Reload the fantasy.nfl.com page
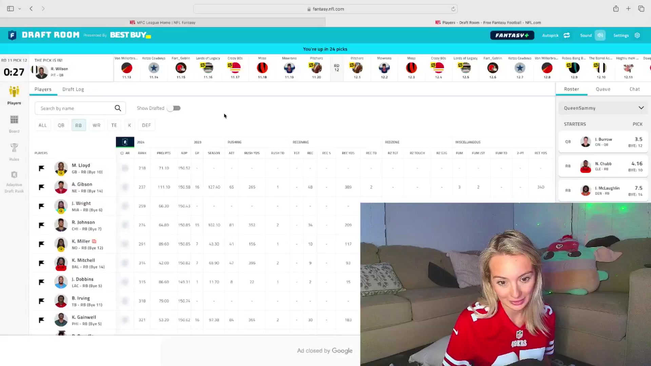This screenshot has height=366, width=651. click(453, 9)
